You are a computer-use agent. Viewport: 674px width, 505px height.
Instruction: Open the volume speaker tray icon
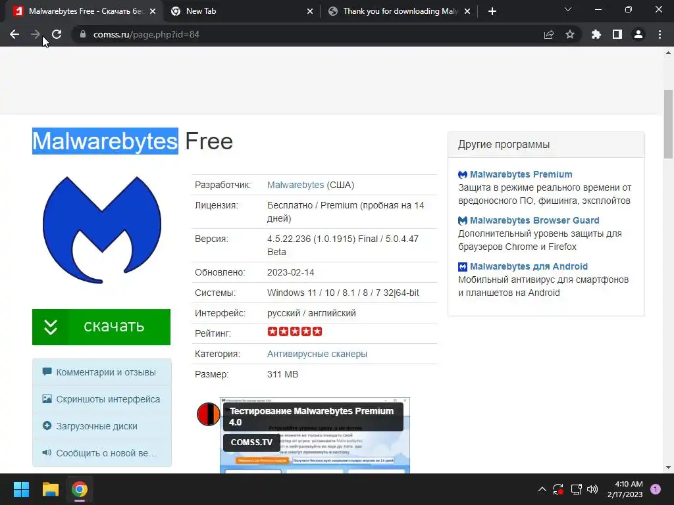tap(592, 489)
